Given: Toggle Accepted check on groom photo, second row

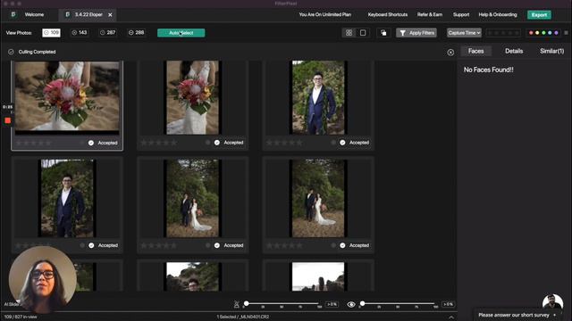Looking at the screenshot, I should tap(91, 245).
